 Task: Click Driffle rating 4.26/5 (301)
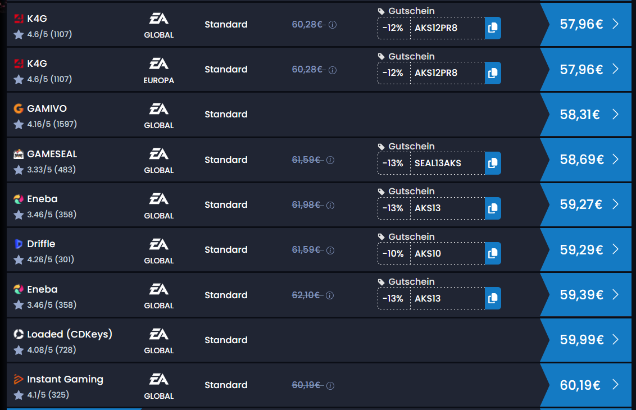pos(51,259)
